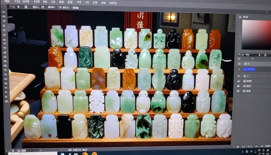Open the Edit menu in Photoshop
This screenshot has height=155, width=271.
[26, 2]
